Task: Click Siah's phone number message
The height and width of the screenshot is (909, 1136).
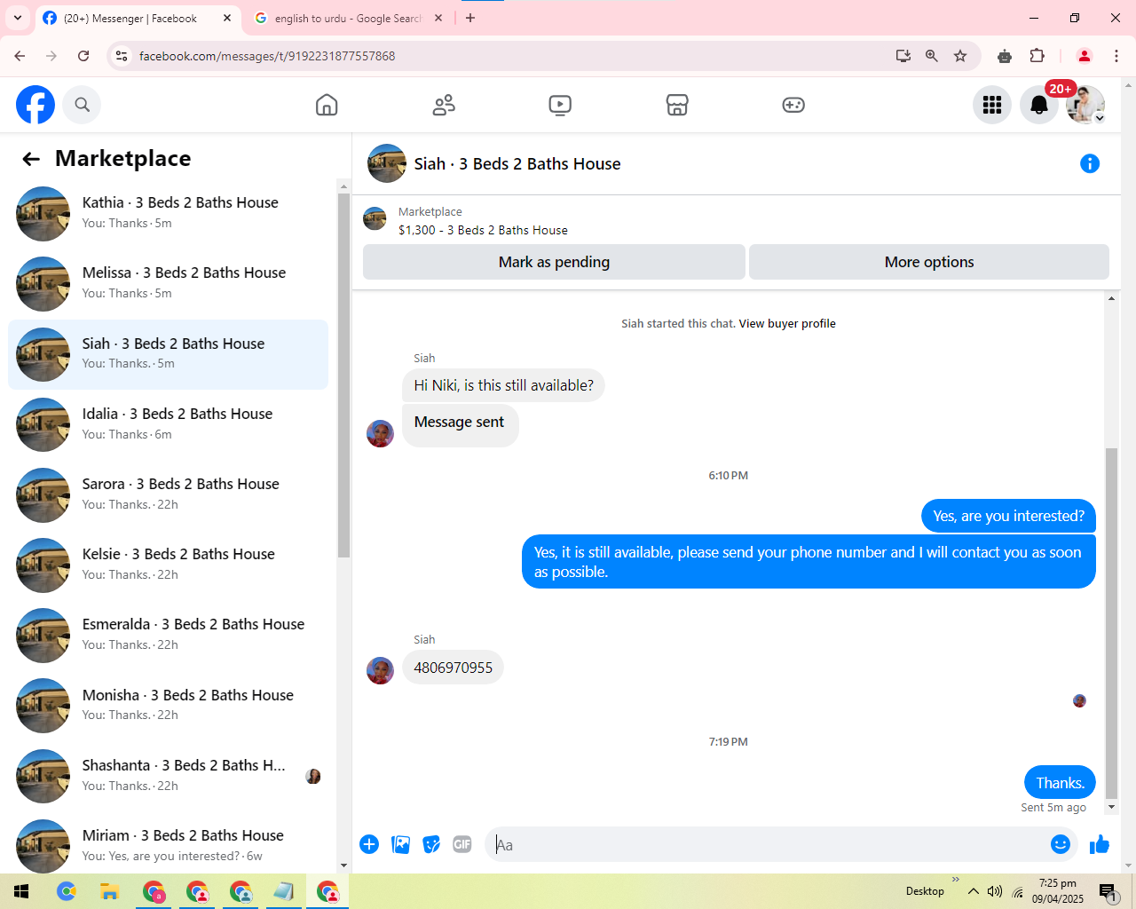Action: 453,668
